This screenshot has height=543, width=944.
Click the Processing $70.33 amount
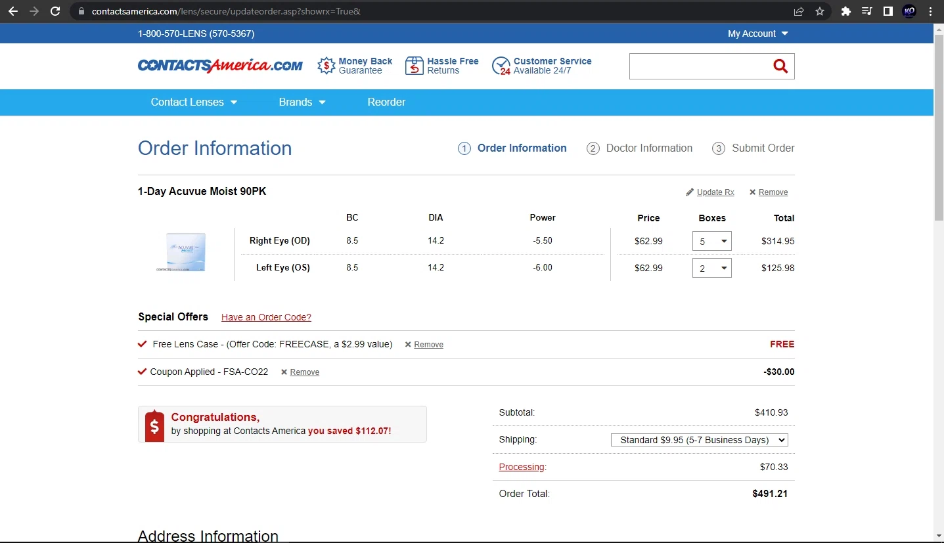click(774, 467)
